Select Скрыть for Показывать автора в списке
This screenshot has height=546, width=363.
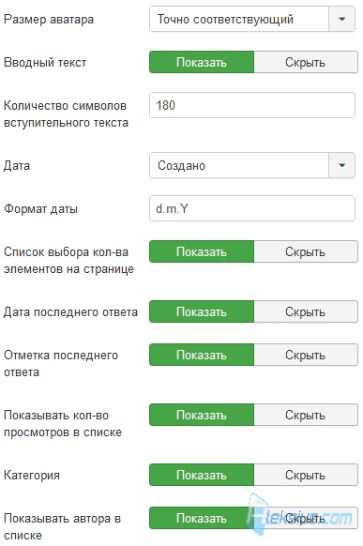coord(306,518)
